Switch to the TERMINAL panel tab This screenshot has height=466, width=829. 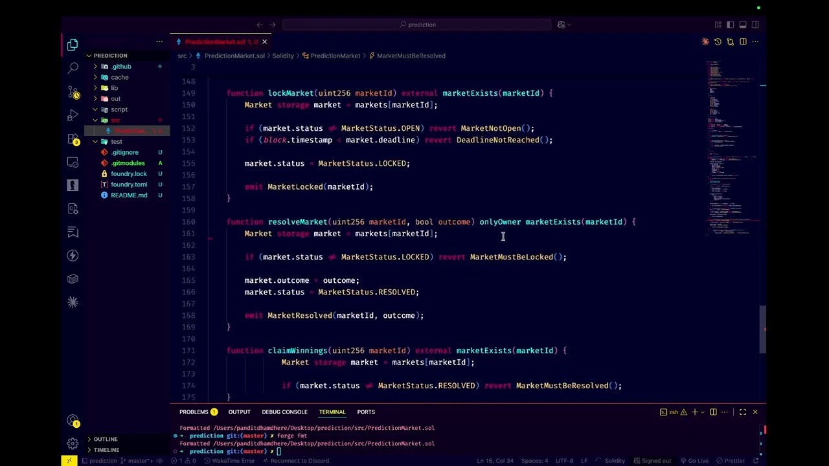332,412
